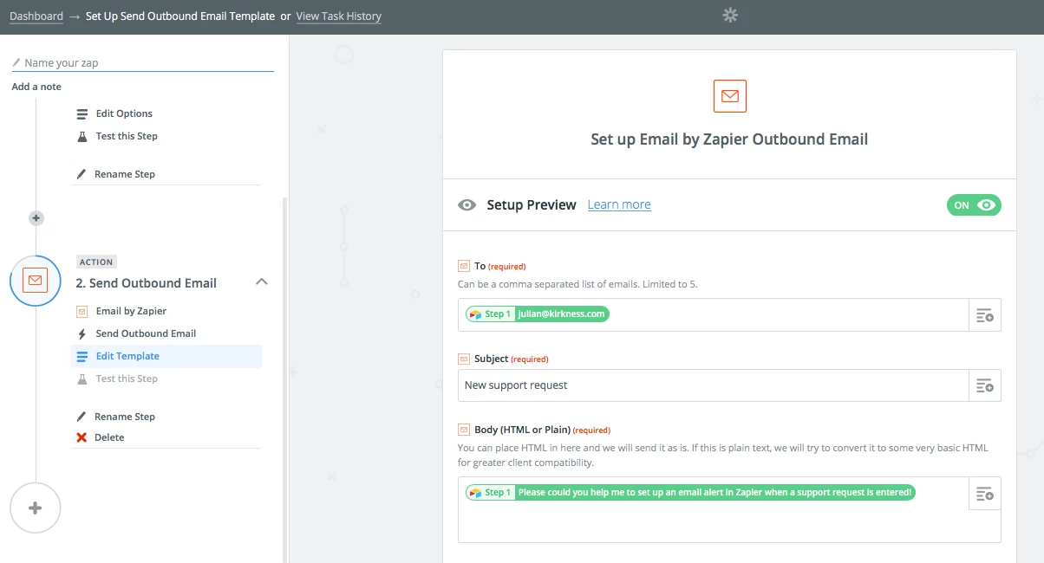Image resolution: width=1044 pixels, height=563 pixels.
Task: Open insert-field button for Body
Action: click(x=984, y=494)
